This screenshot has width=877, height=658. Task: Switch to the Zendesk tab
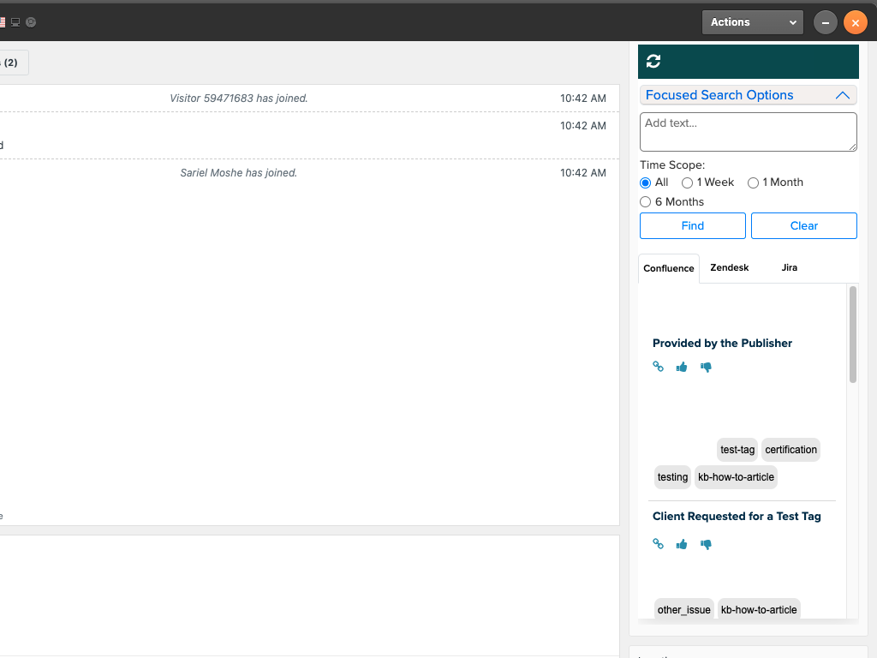730,268
